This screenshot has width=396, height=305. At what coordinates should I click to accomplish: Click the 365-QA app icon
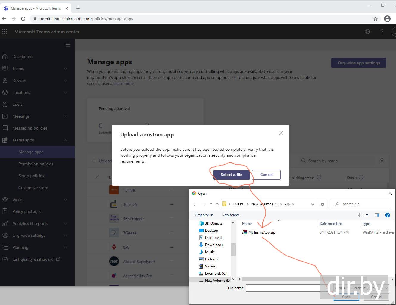pyautogui.click(x=114, y=204)
